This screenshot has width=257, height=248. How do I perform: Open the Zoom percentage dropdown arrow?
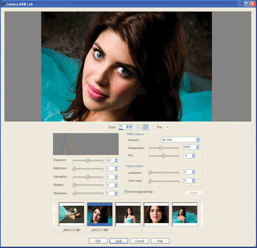click(131, 127)
